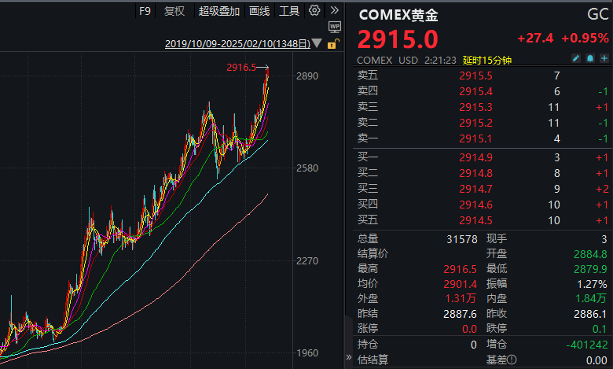The width and height of the screenshot is (613, 369).
Task: Open the 复权 menu
Action: tap(174, 11)
